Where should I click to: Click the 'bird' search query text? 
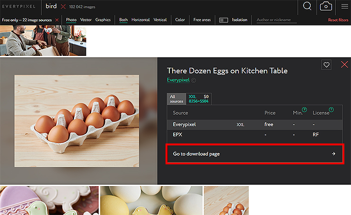[51, 6]
